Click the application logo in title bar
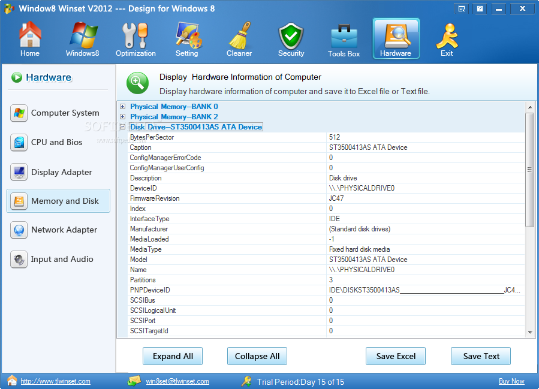Viewport: 539px width, 389px height. 9,8
